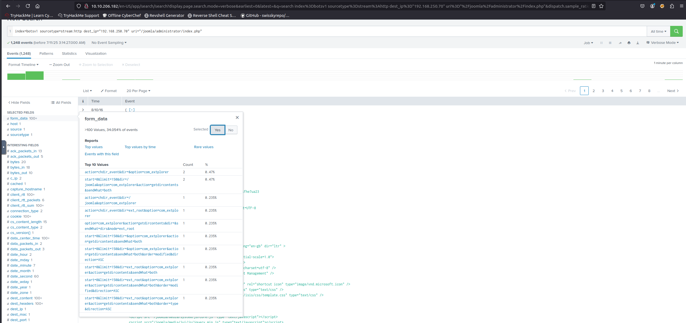Open the browser hamburger menu

pyautogui.click(x=681, y=6)
